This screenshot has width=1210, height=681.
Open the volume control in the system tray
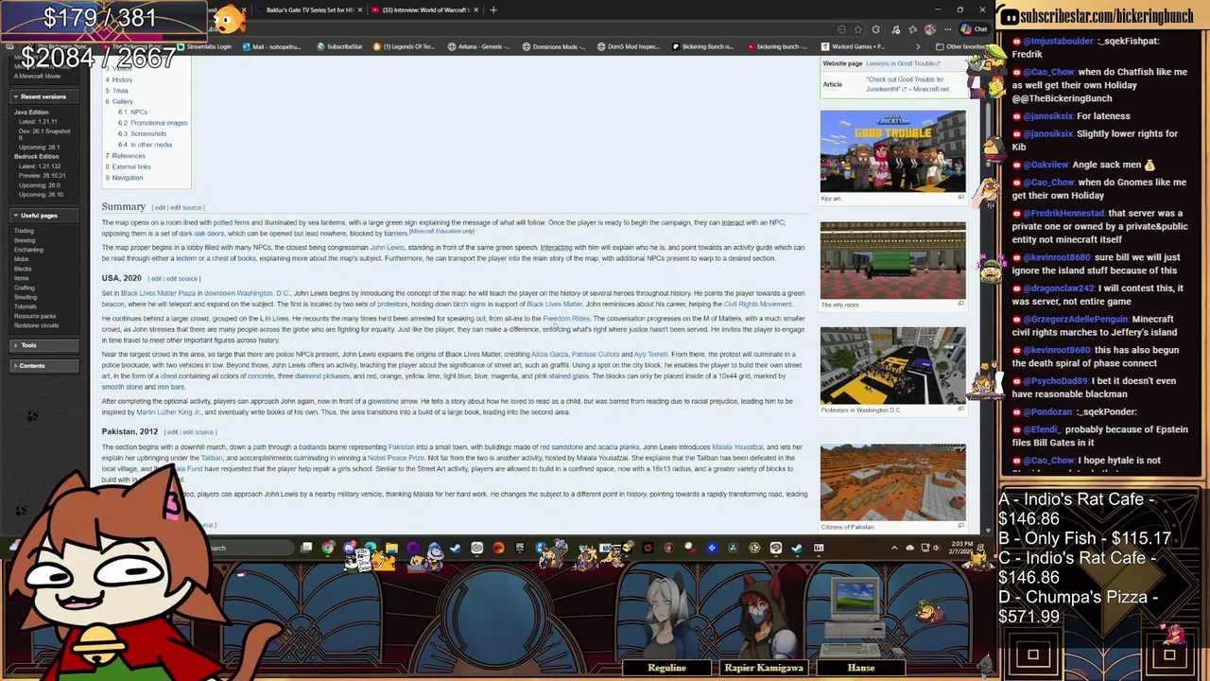pos(938,548)
